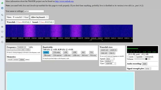Click the memory recall button
Screen dimensions: 161x90
tap(10, 59)
